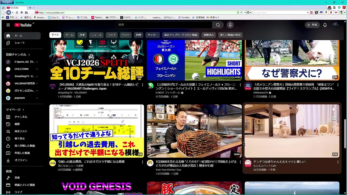347x195 pixels.
Task: Open the ANNnewsCH channel avatar
Action: (248, 86)
